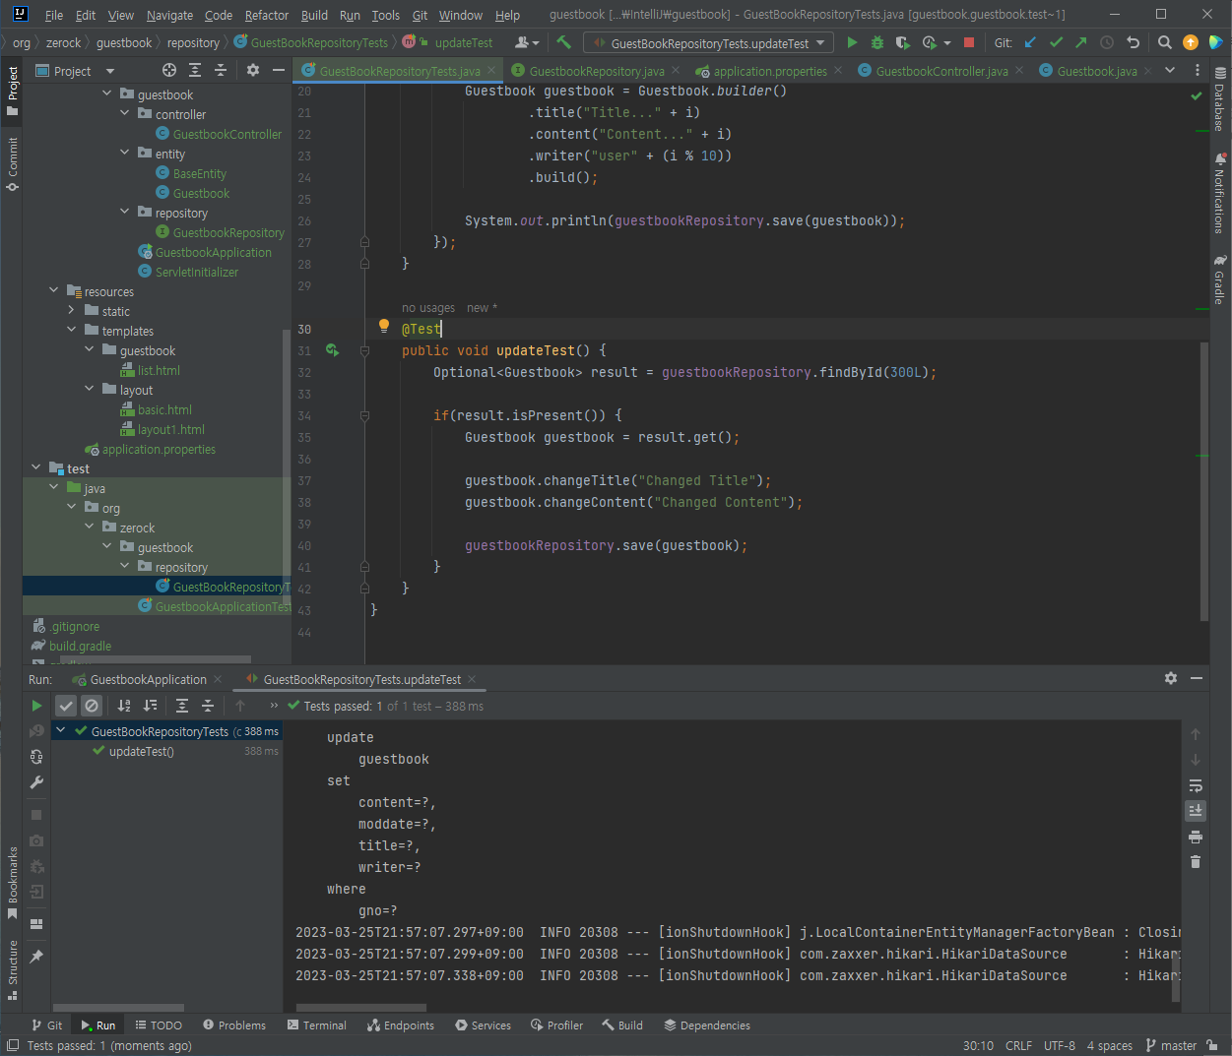This screenshot has width=1232, height=1056.
Task: Hide the Project tool window
Action: pos(279,70)
